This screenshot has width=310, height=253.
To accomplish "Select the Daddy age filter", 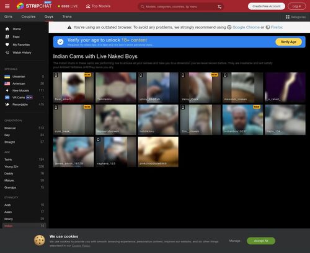I will pos(24,173).
